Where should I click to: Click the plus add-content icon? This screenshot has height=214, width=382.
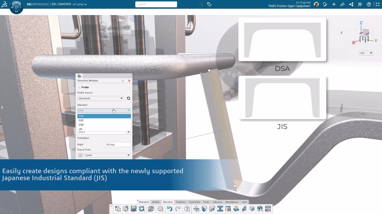[x=334, y=4]
